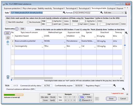The image size is (133, 109).
Task: Open Quick entry dropdown
Action: tap(17, 29)
